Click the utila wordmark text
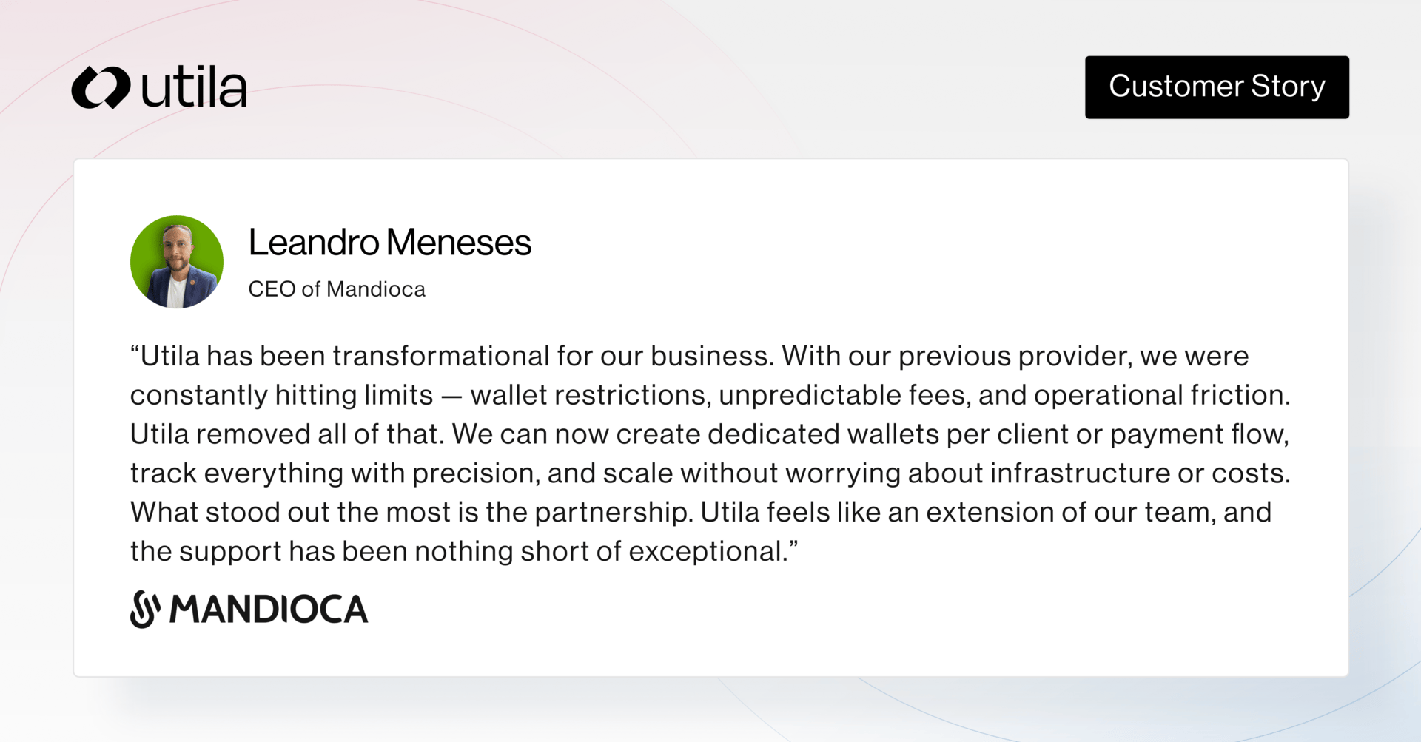The width and height of the screenshot is (1421, 742). (x=194, y=87)
